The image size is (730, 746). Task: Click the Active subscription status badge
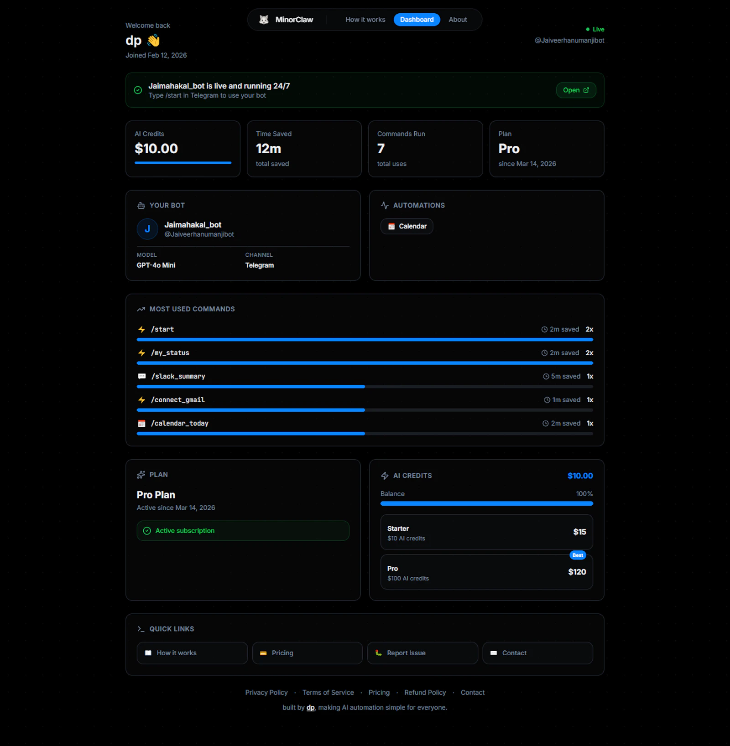coord(243,531)
